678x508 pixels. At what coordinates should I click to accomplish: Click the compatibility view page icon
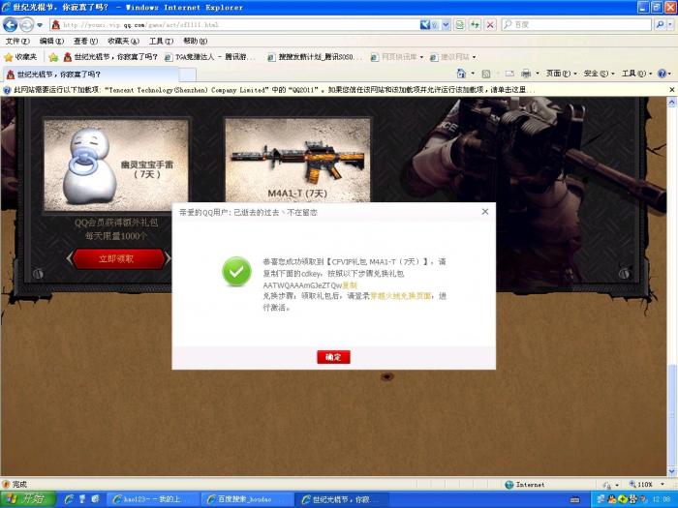(x=460, y=25)
